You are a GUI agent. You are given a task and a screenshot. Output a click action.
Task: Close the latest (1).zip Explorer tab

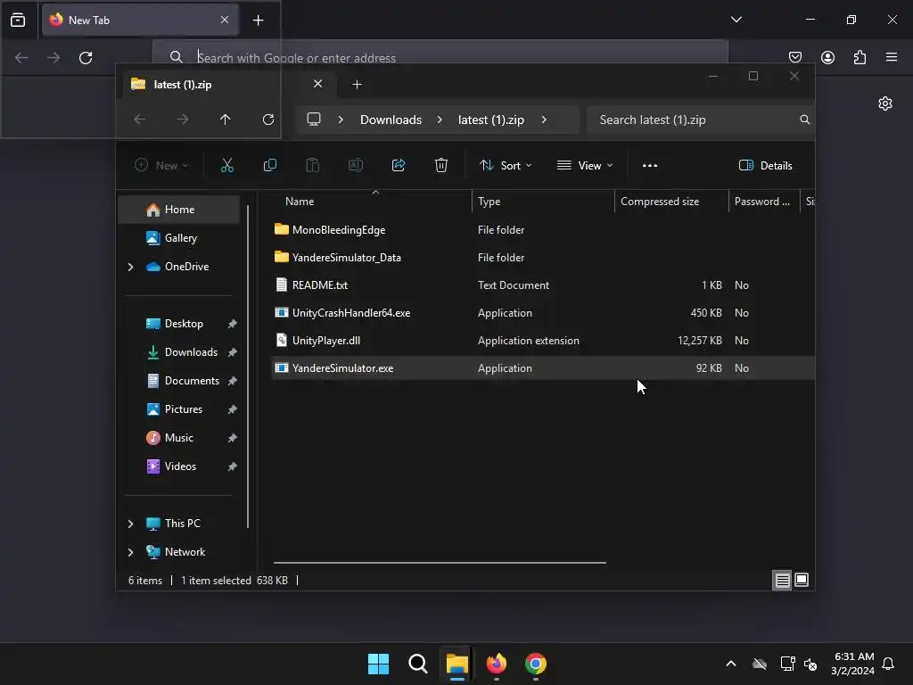(318, 84)
